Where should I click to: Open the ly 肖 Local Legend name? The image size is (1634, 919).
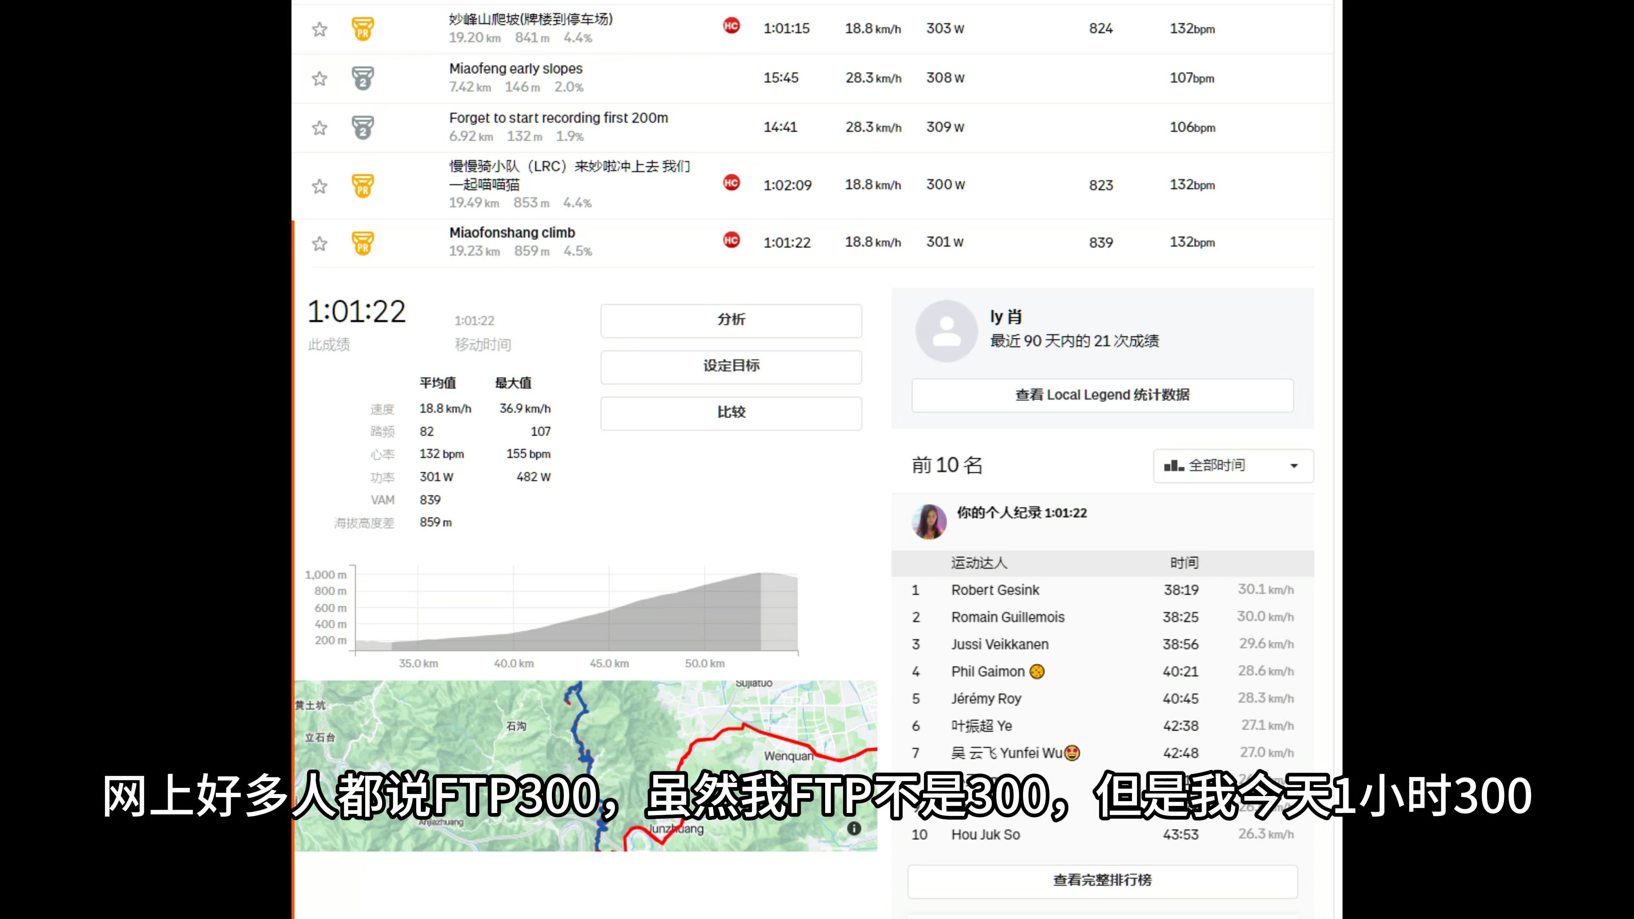pyautogui.click(x=1006, y=317)
